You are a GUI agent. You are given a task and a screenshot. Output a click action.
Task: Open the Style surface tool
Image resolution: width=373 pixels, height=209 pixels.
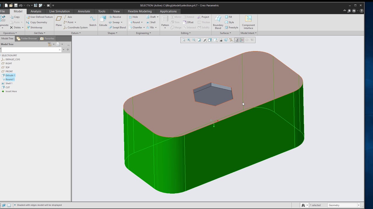(x=229, y=22)
